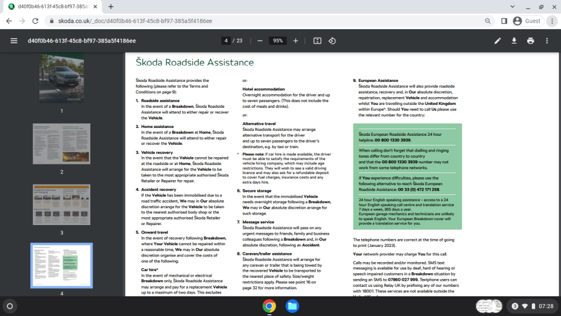The width and height of the screenshot is (561, 316).
Task: Click the zoom magnifier icon in address bar
Action: 488,21
